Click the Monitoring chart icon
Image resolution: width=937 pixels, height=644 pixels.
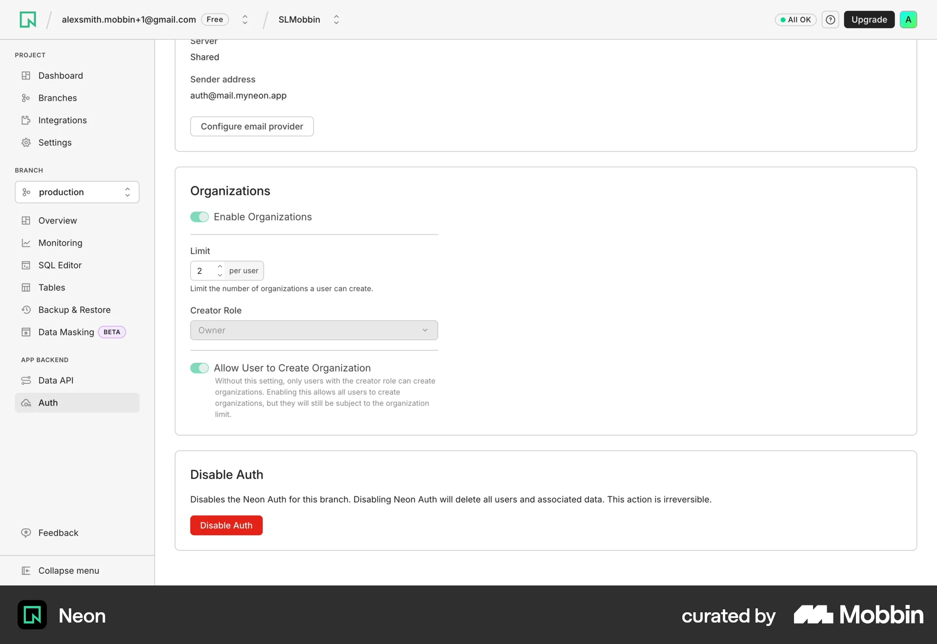[26, 243]
